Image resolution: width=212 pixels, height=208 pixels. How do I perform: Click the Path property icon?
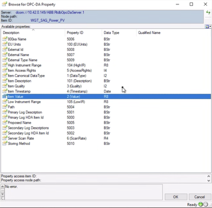pos(5,107)
